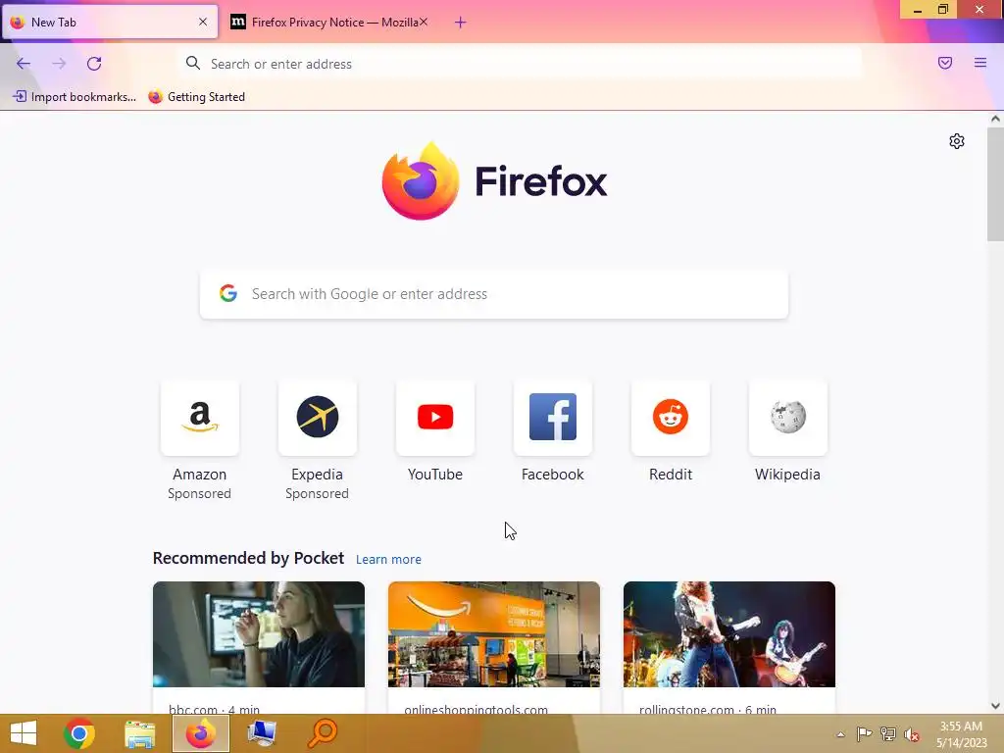The image size is (1004, 753).
Task: Open the Save to Pocket icon
Action: coord(945,63)
